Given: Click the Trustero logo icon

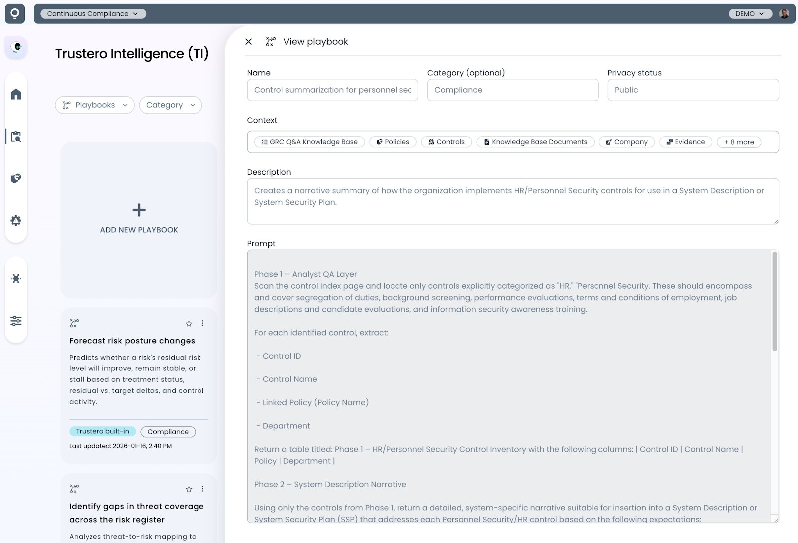Looking at the screenshot, I should click(x=15, y=14).
